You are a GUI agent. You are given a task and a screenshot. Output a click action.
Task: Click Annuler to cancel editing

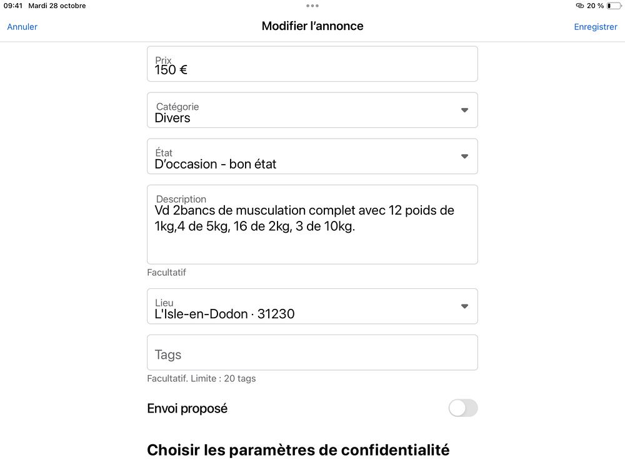(22, 27)
